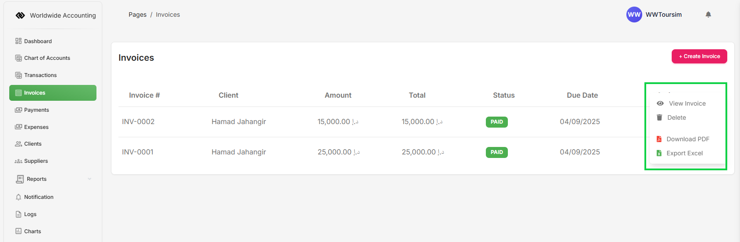Navigate to Transactions in sidebar
Screen dimensions: 740x242
(41, 75)
